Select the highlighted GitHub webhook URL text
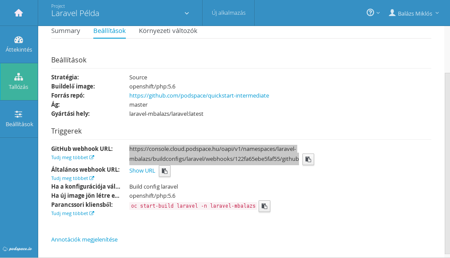The height and width of the screenshot is (258, 450). [214, 154]
